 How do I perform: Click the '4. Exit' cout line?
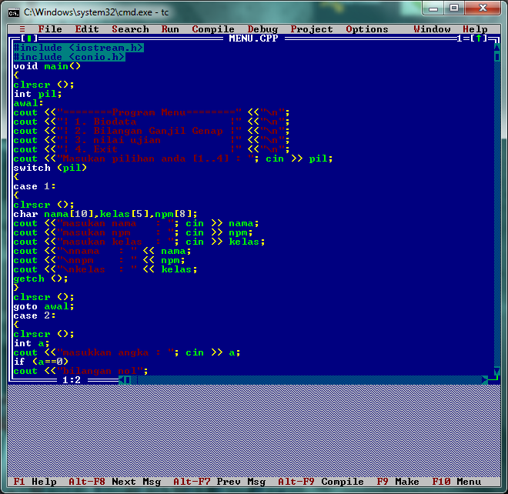152,149
